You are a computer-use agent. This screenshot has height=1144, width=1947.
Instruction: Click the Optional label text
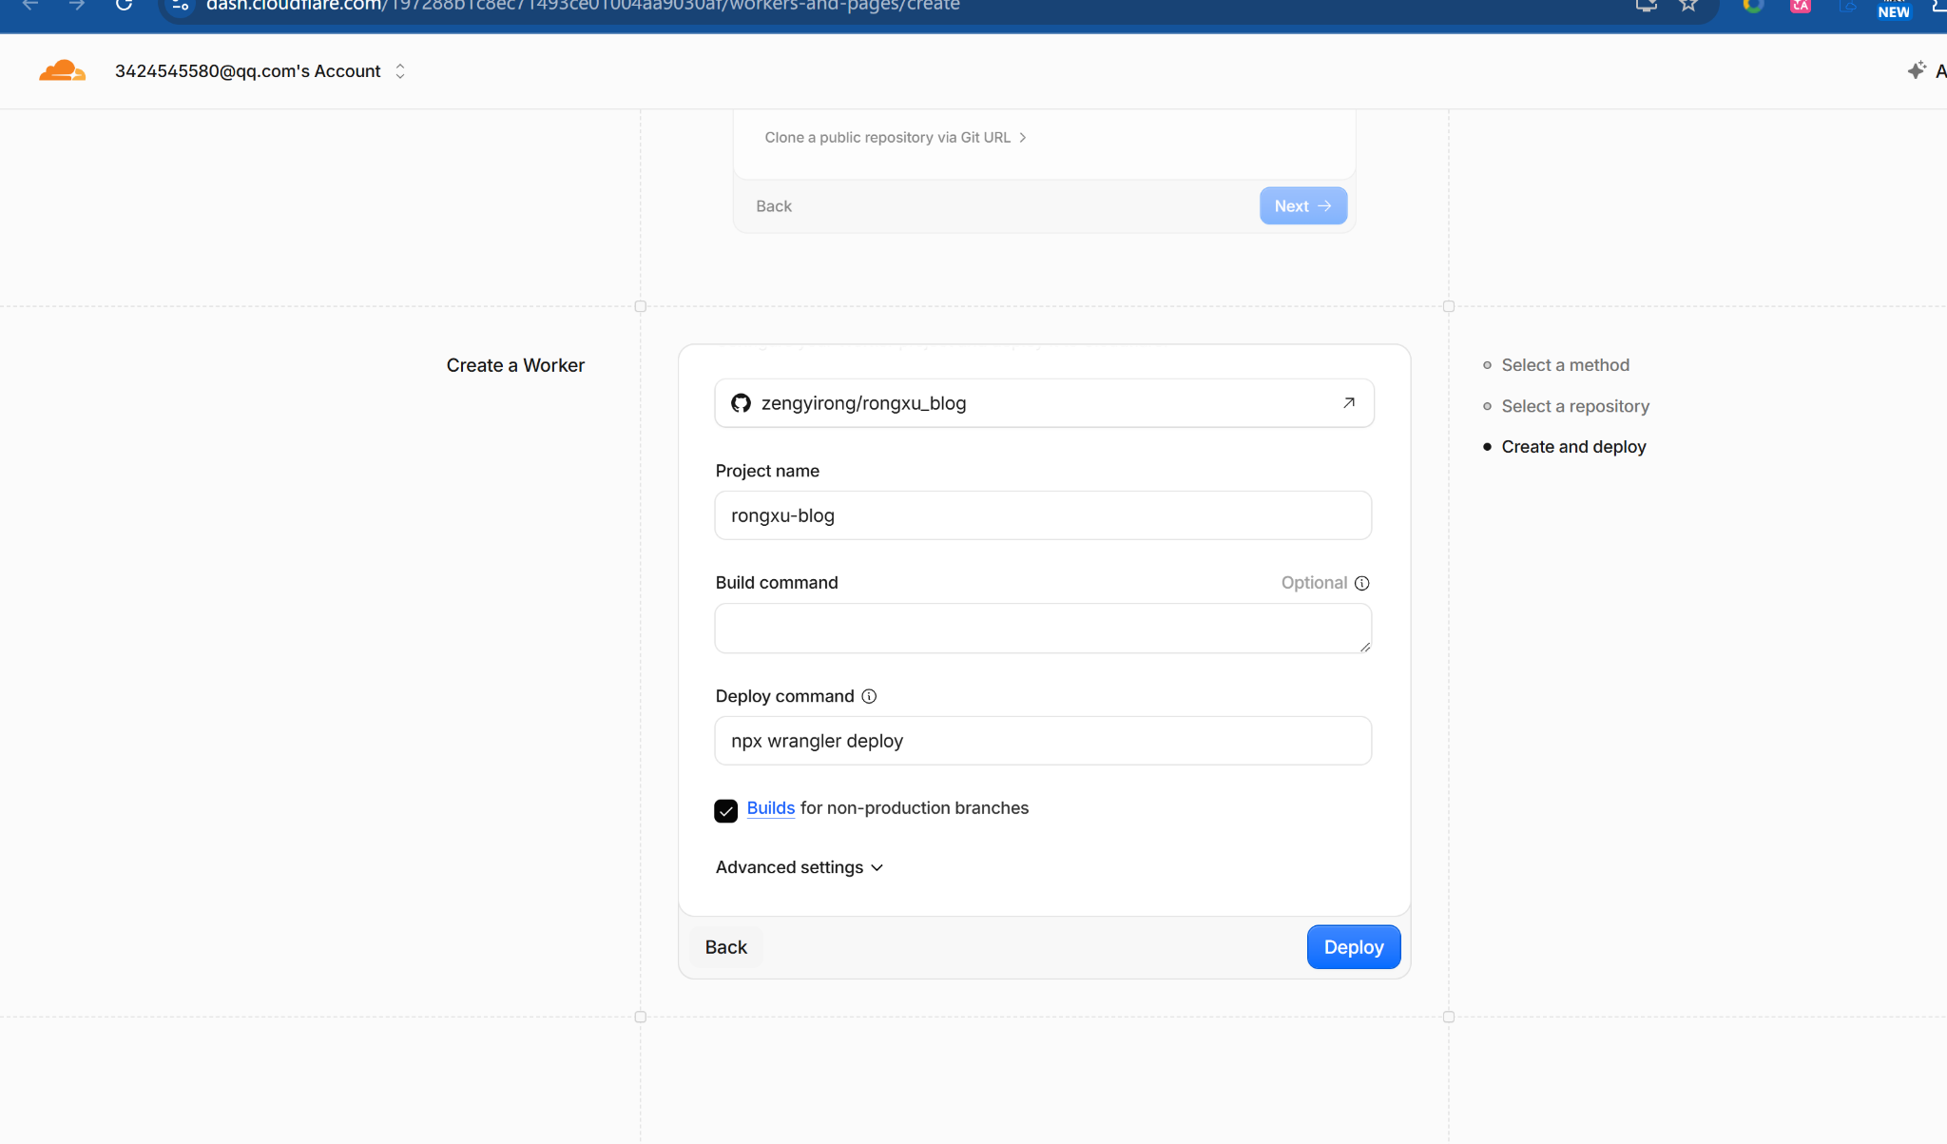(1314, 583)
